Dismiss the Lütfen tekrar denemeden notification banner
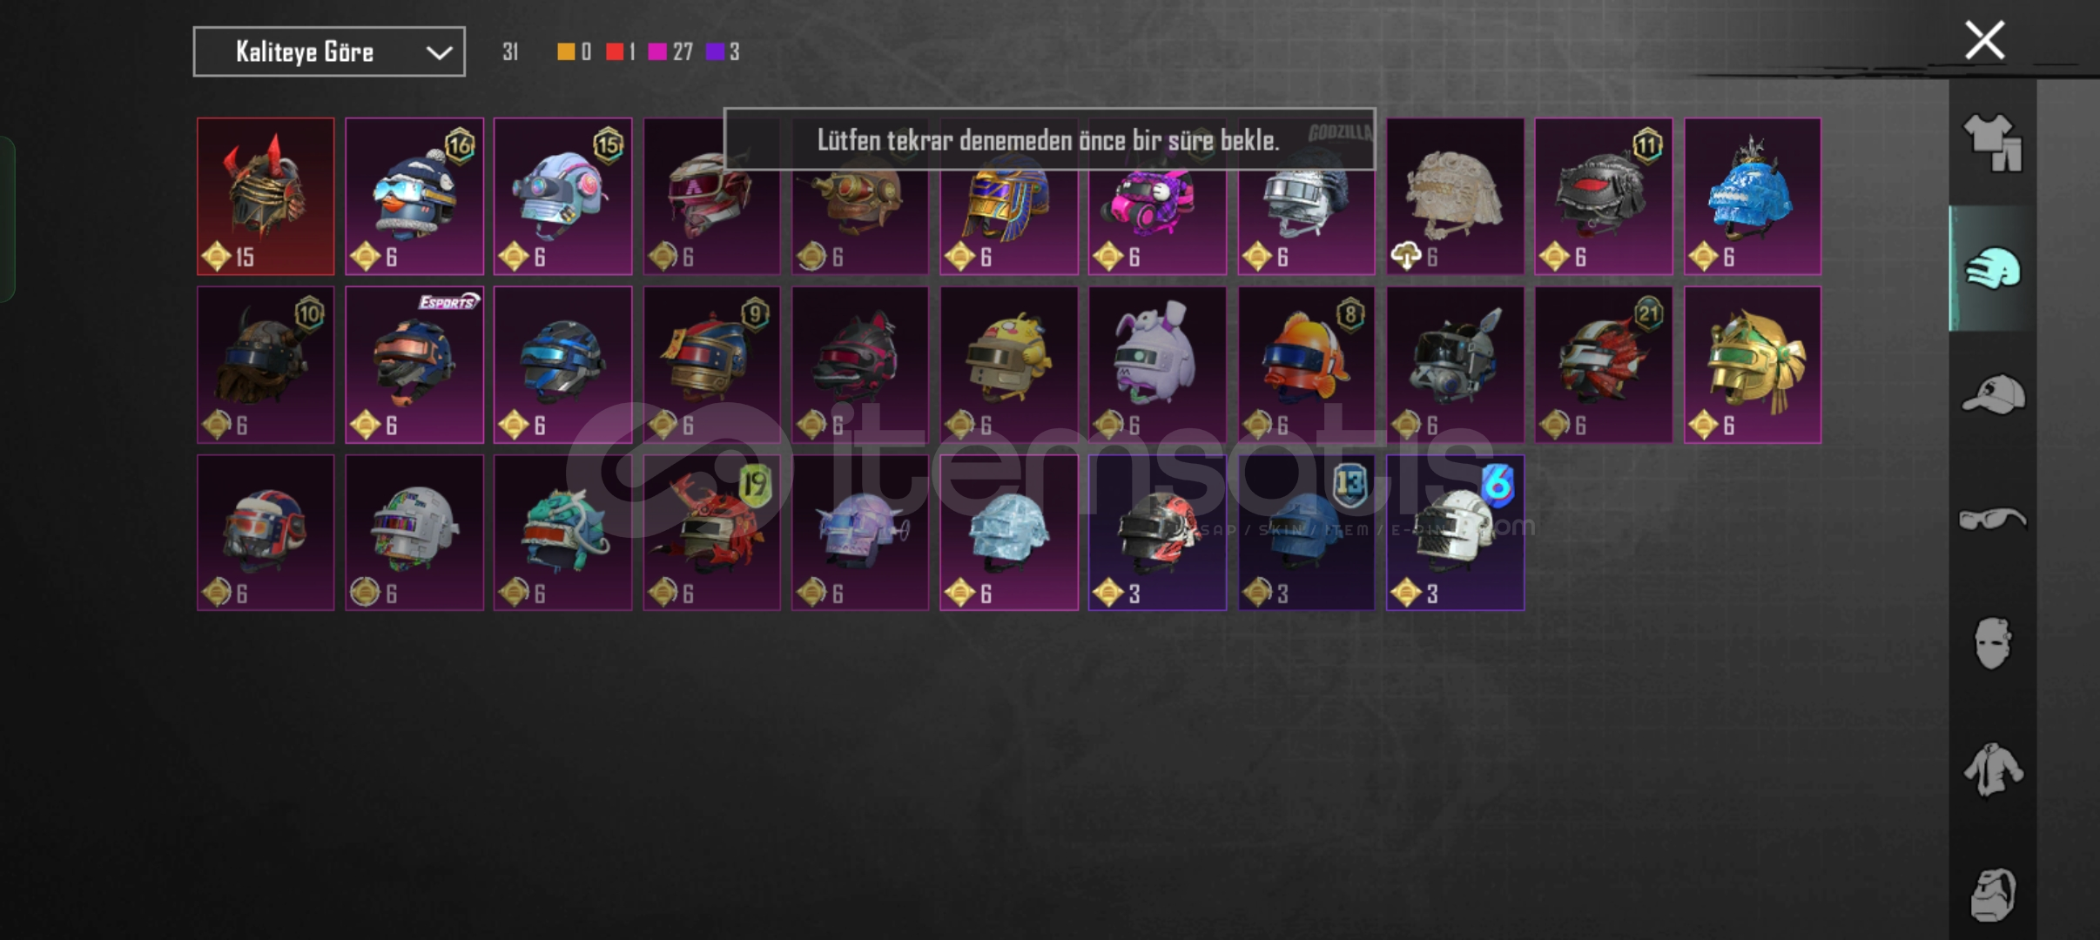Screen dimensions: 2100x940 pos(1049,139)
